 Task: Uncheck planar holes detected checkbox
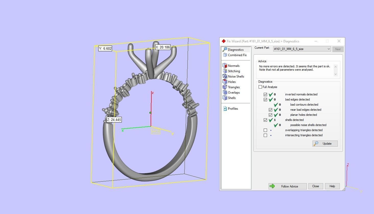271,115
